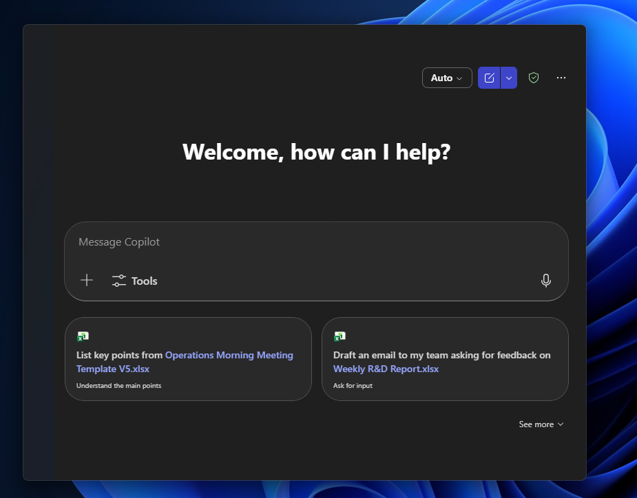Image resolution: width=637 pixels, height=498 pixels.
Task: Click Excel icon on the Operations card
Action: click(83, 336)
